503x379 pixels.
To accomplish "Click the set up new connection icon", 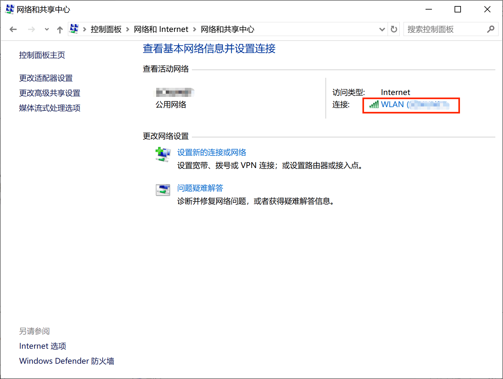I will [163, 155].
